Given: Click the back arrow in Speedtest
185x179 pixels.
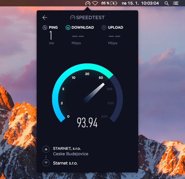Looking at the screenshot, I should click(x=45, y=18).
